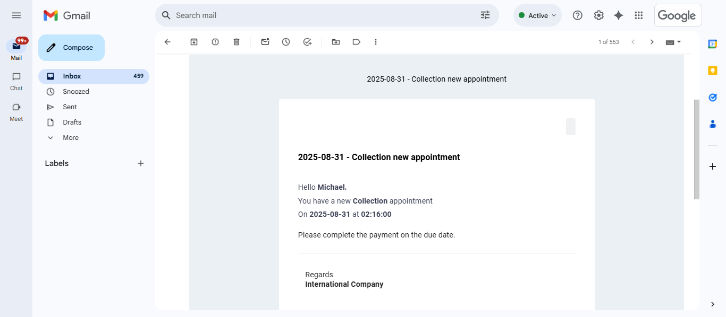
Task: Show search options filter in search bar
Action: tap(485, 15)
